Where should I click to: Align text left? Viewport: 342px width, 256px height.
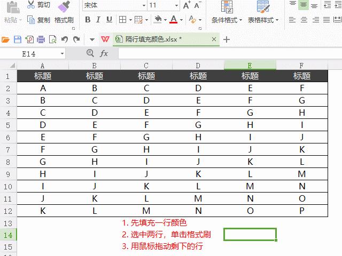pos(292,20)
